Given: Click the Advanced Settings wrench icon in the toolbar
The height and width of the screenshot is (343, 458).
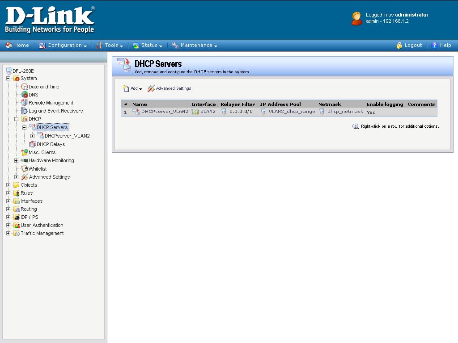Looking at the screenshot, I should [151, 88].
